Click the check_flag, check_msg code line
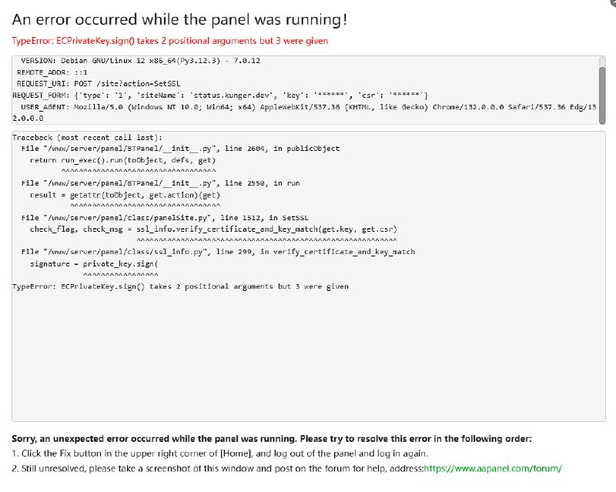 point(213,229)
